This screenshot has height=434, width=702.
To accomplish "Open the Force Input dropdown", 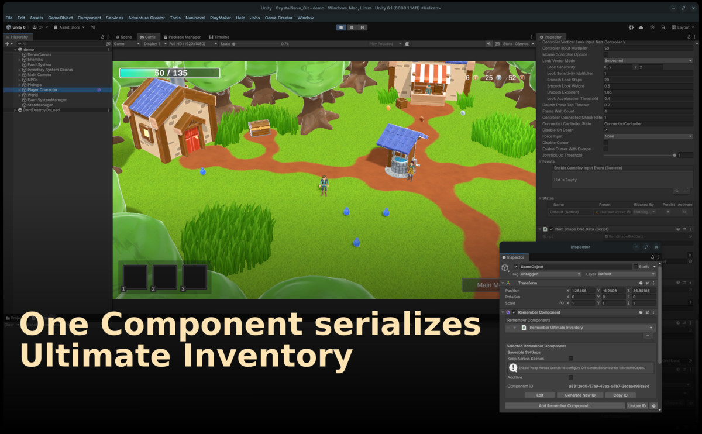I will (x=648, y=136).
